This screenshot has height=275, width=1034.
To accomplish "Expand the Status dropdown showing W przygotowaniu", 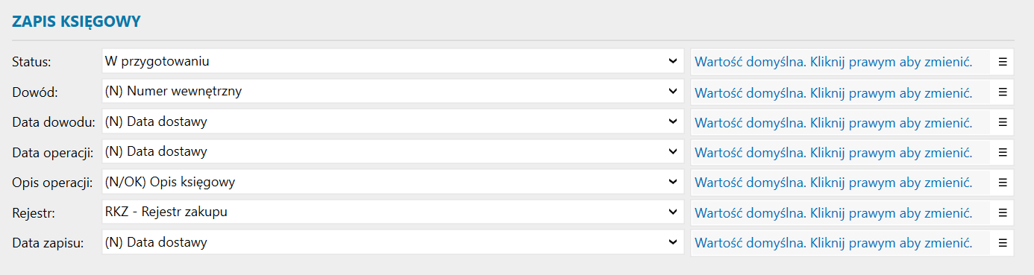I will (x=392, y=61).
